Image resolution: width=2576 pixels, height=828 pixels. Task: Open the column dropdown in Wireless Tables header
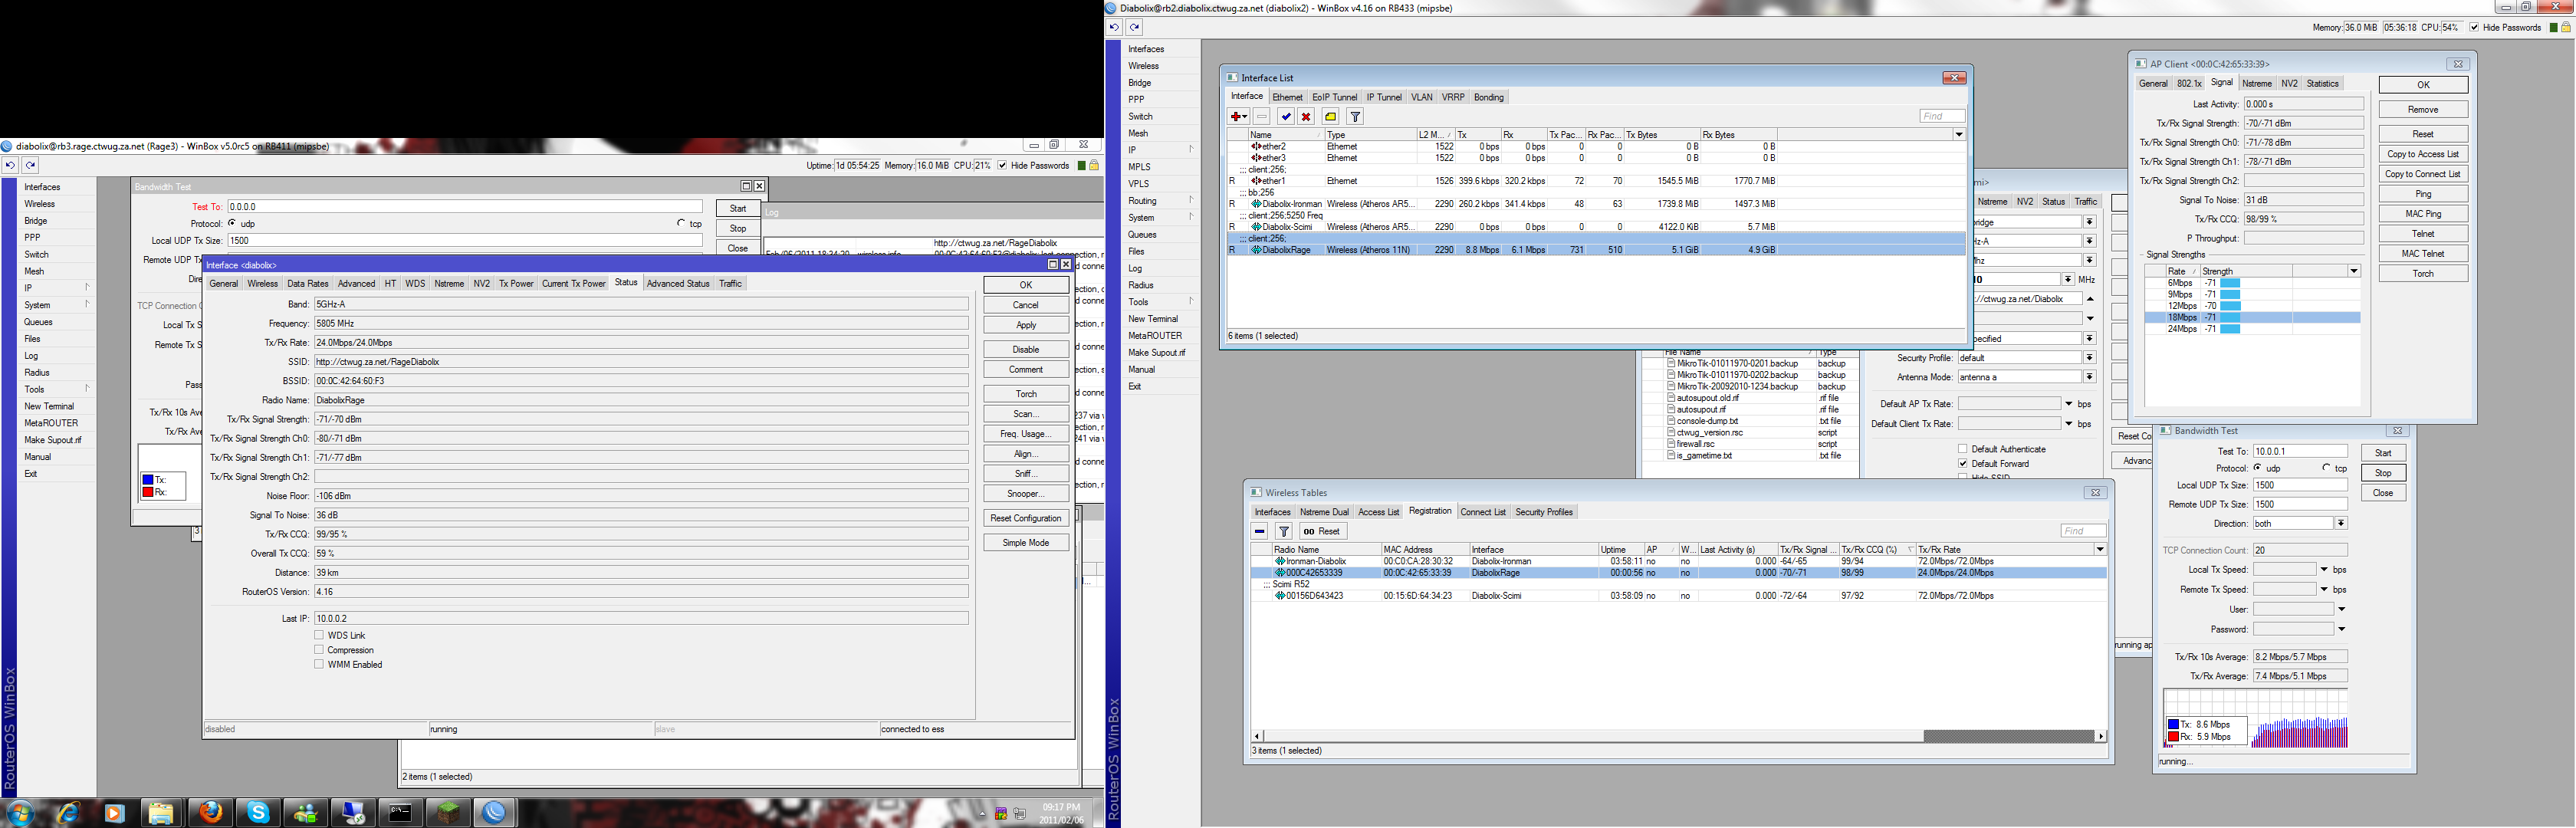2100,549
